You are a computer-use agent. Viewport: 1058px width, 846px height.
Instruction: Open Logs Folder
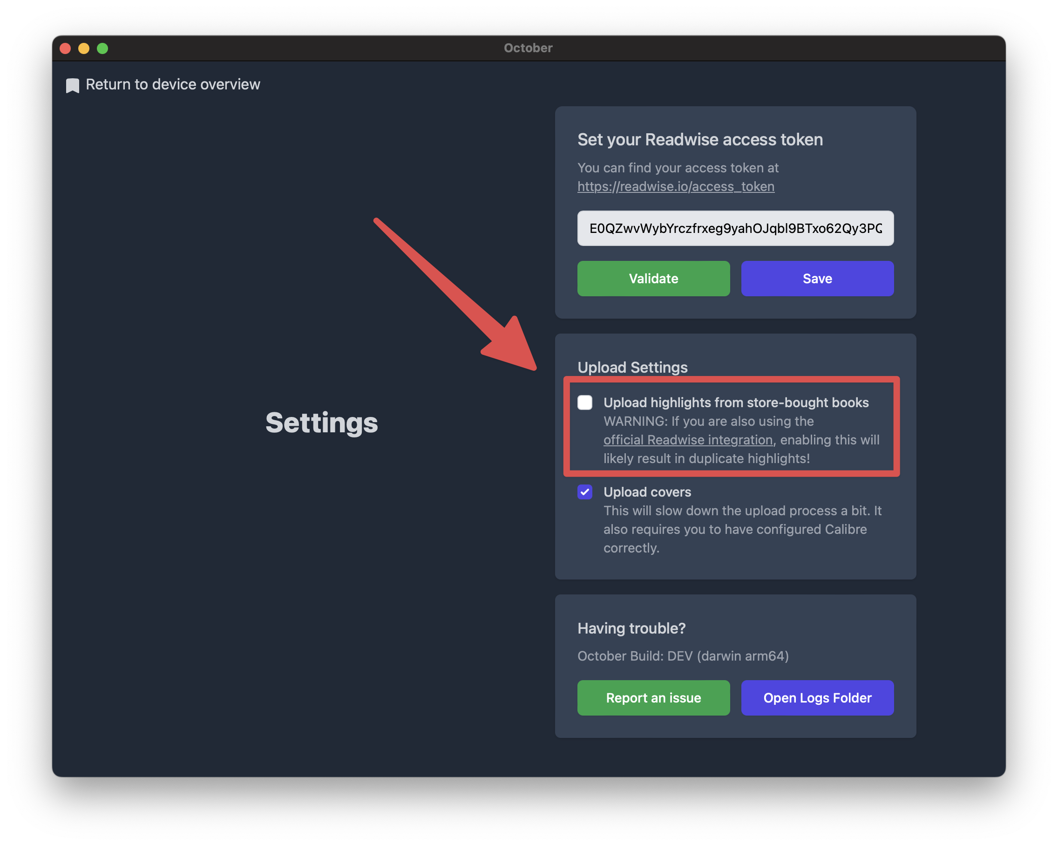coord(818,698)
